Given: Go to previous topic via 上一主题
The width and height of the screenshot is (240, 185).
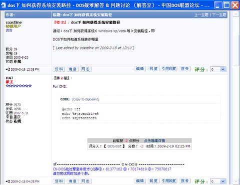Looking at the screenshot, I should click(201, 15).
